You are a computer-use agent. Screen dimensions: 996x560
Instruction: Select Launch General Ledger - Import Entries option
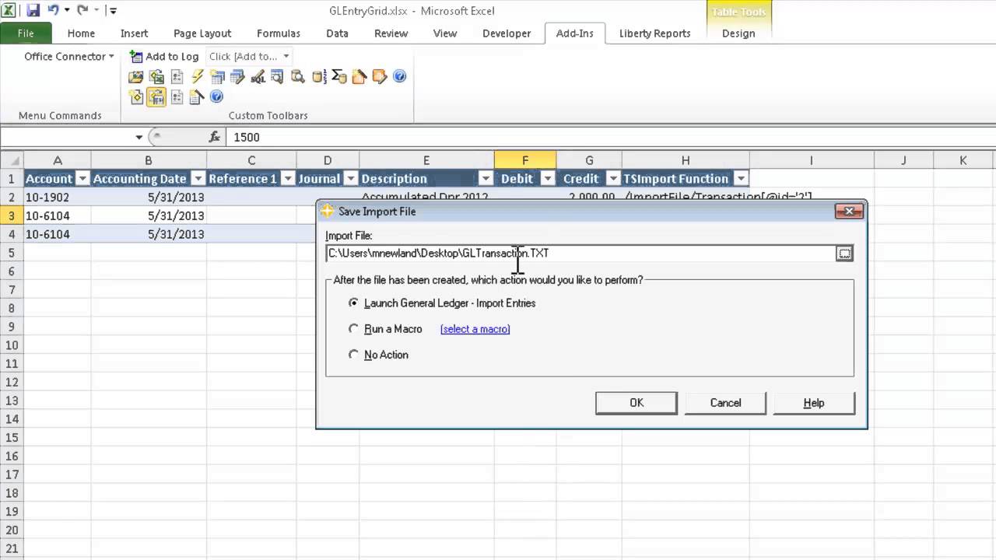(354, 303)
